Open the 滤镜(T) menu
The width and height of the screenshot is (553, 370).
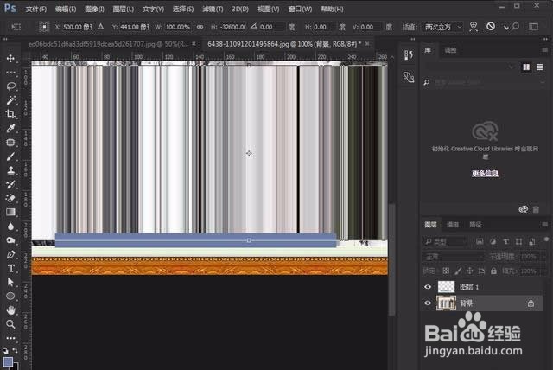213,10
